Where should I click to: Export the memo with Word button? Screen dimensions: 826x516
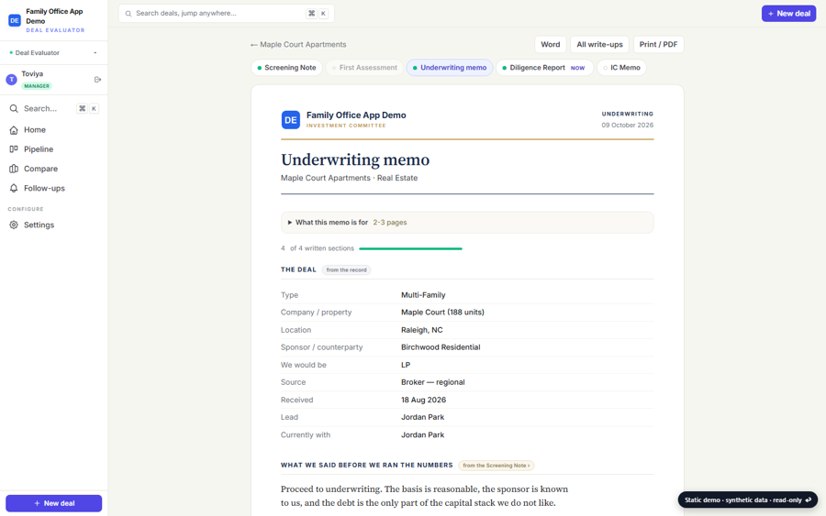[551, 45]
